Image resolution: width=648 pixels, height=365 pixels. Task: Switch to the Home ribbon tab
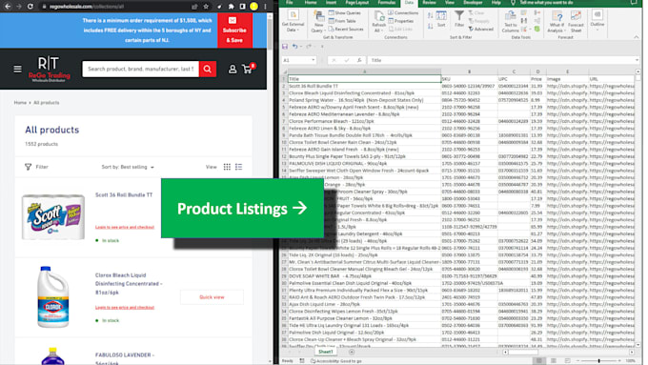(x=311, y=3)
